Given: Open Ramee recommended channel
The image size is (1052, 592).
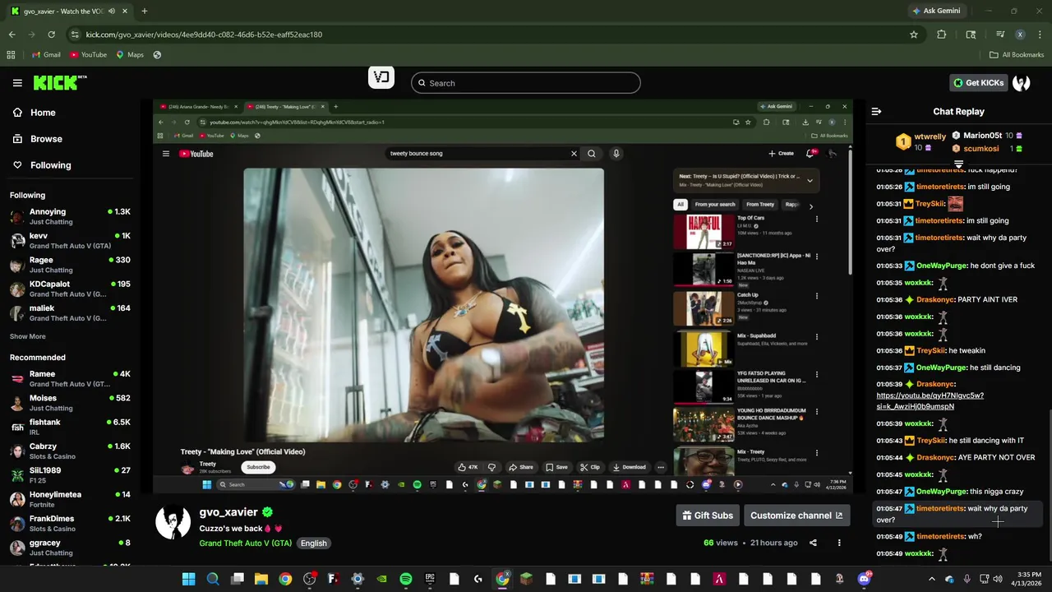Looking at the screenshot, I should click(x=70, y=379).
